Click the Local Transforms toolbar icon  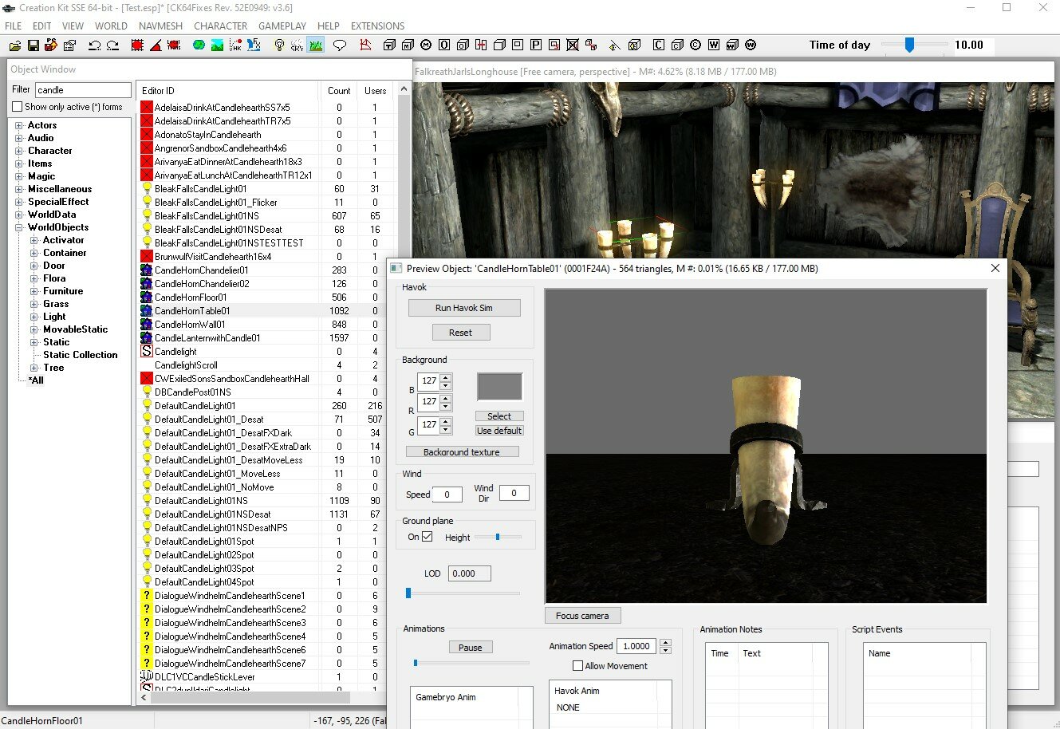pos(174,45)
